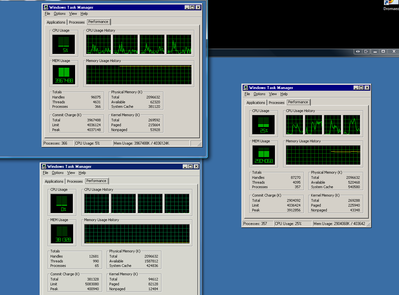Open View menu in 65-process Task Manager
Image resolution: width=399 pixels, height=295 pixels.
(71, 173)
